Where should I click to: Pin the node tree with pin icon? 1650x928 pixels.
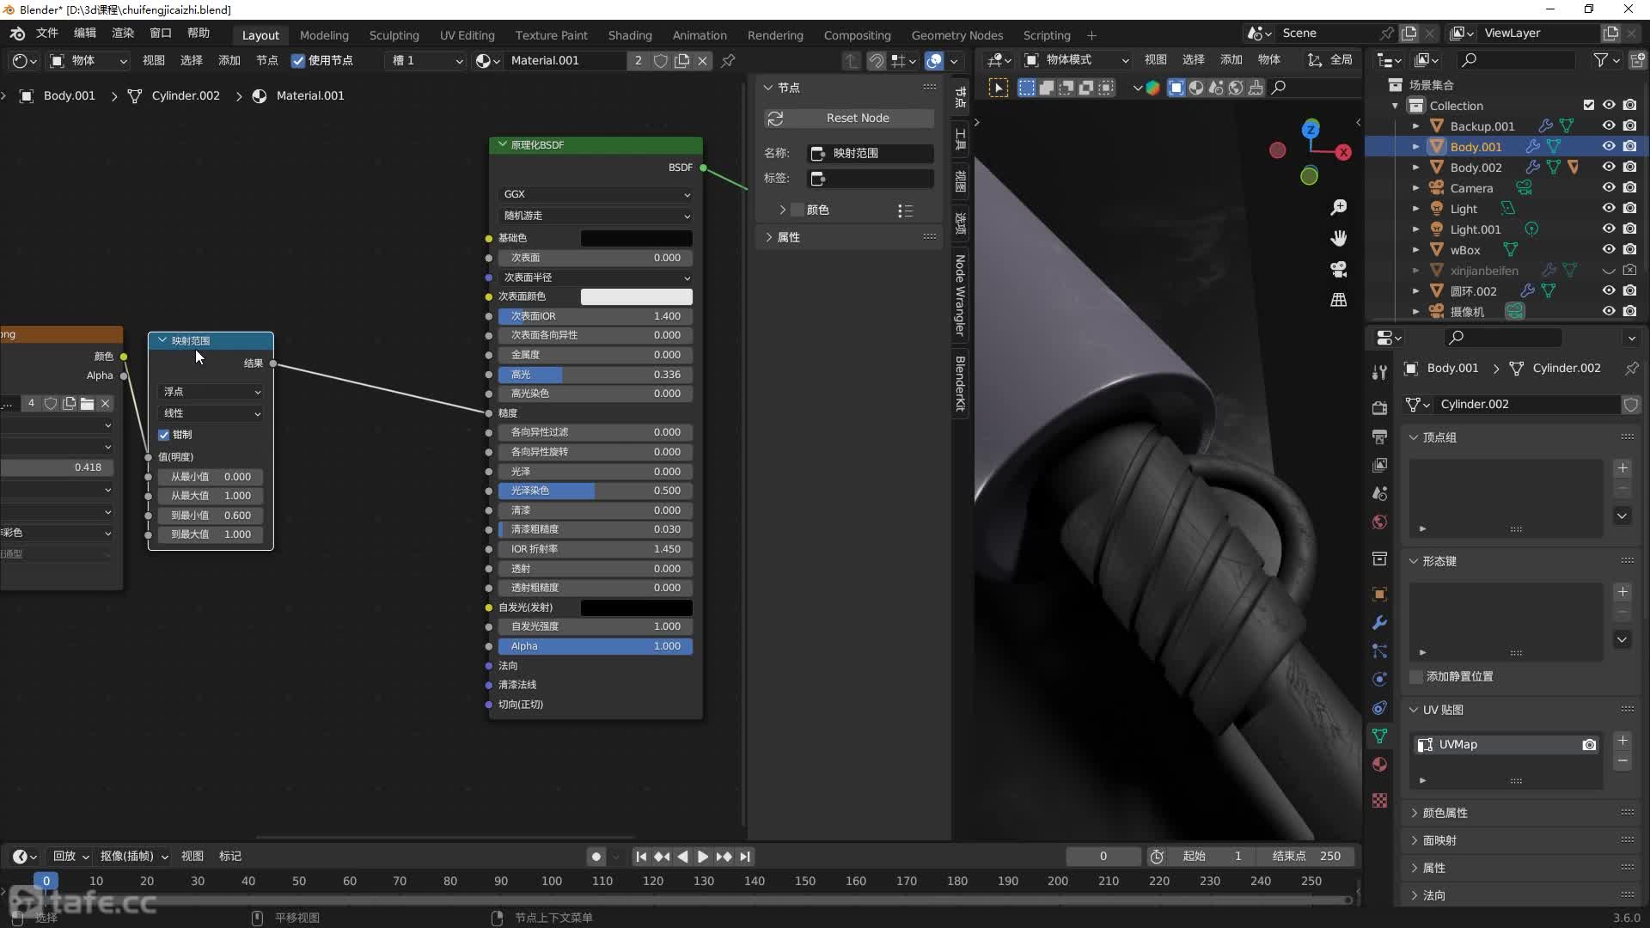click(728, 60)
